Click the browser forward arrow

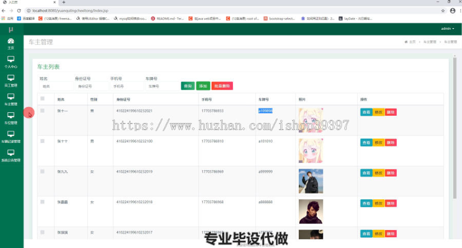click(x=11, y=11)
